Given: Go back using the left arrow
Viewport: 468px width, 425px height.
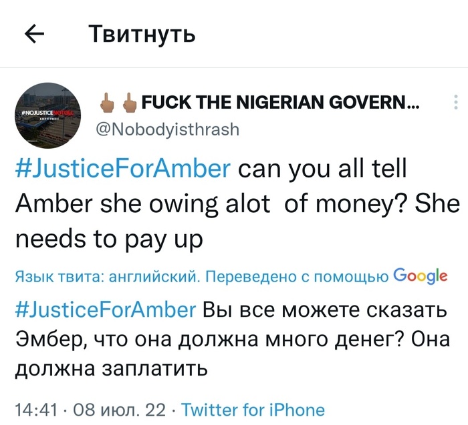Looking at the screenshot, I should [x=34, y=33].
